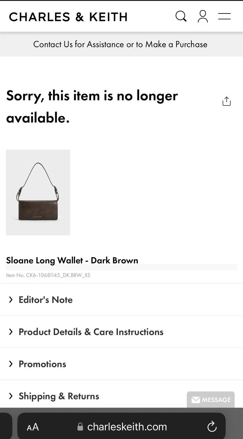Click the 'no longer available' heading
This screenshot has width=243, height=439.
point(92,107)
